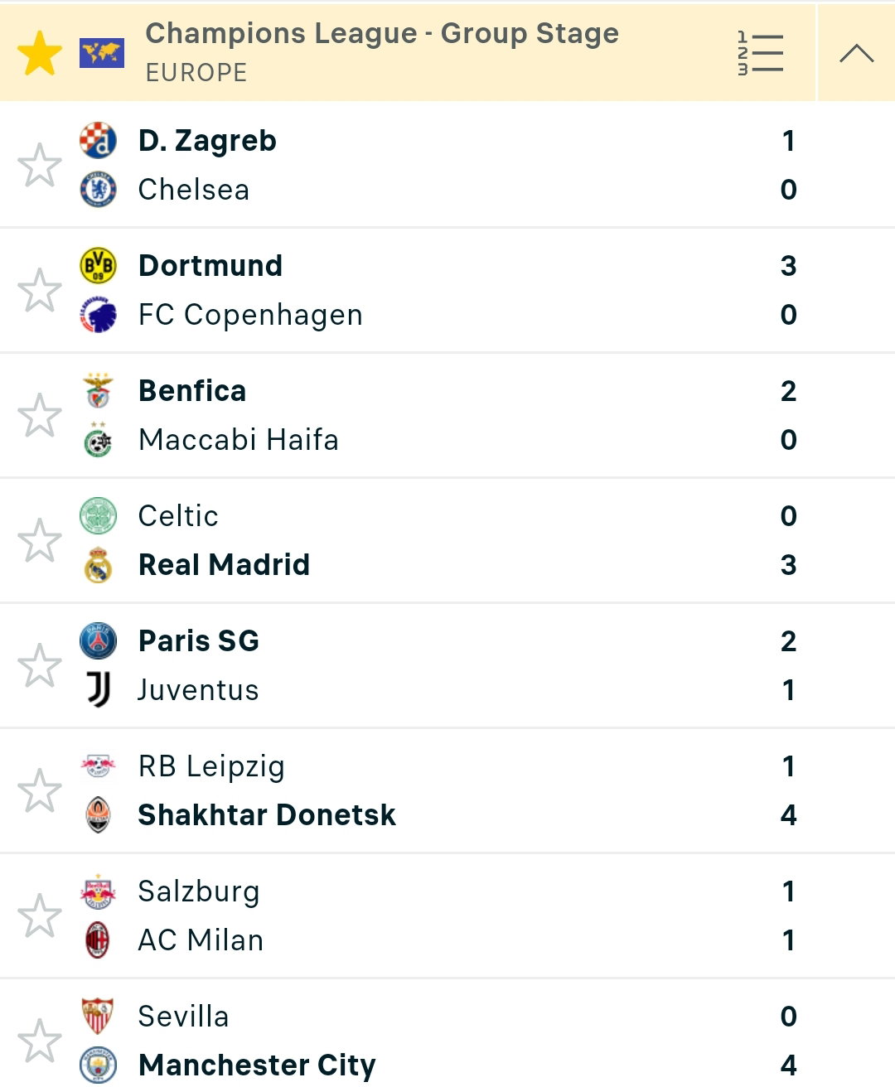This screenshot has height=1087, width=895.
Task: Open the Celtic vs Real Madrid match
Action: (x=447, y=540)
